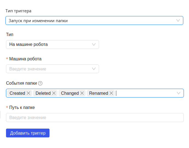Click the Добавить триггер button
The image size is (189, 148).
click(28, 133)
